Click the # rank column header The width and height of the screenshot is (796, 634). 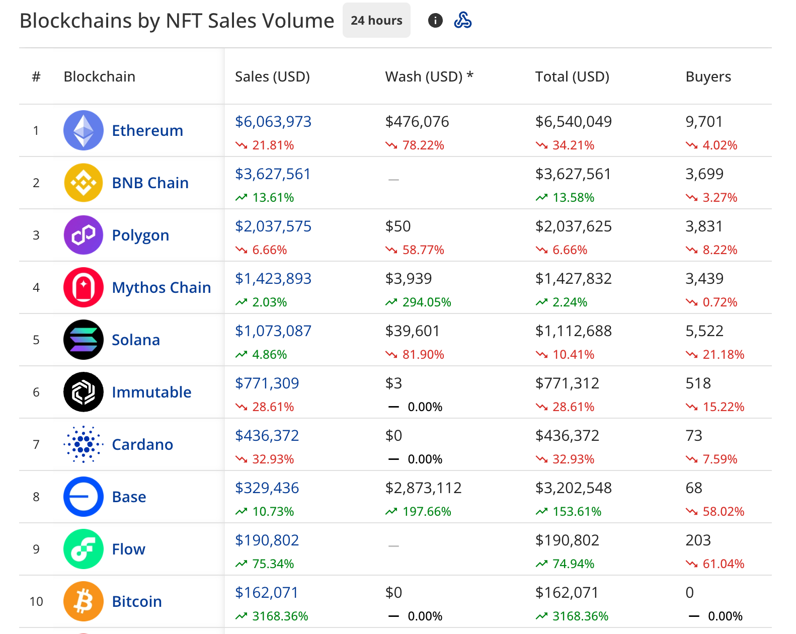(36, 76)
